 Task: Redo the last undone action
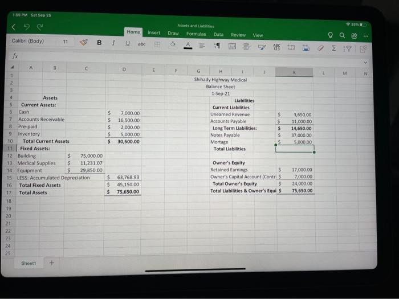click(x=40, y=27)
